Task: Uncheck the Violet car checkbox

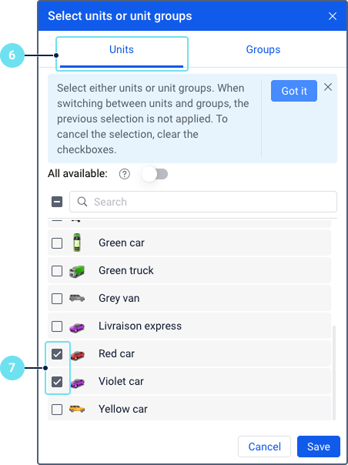Action: 57,382
